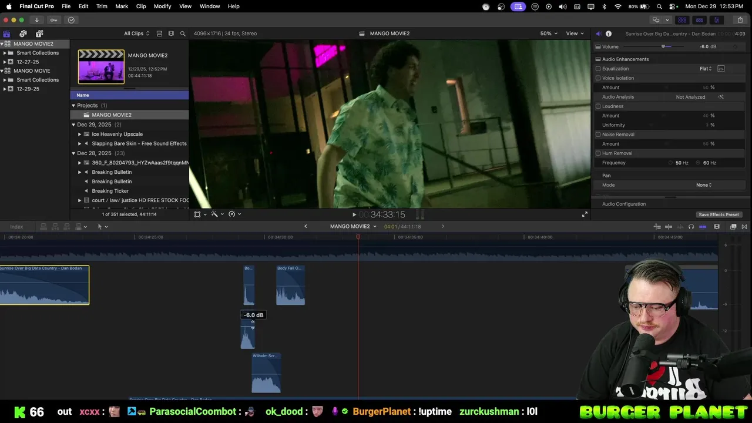The width and height of the screenshot is (752, 423).
Task: Open the Info inspector icon
Action: [609, 33]
